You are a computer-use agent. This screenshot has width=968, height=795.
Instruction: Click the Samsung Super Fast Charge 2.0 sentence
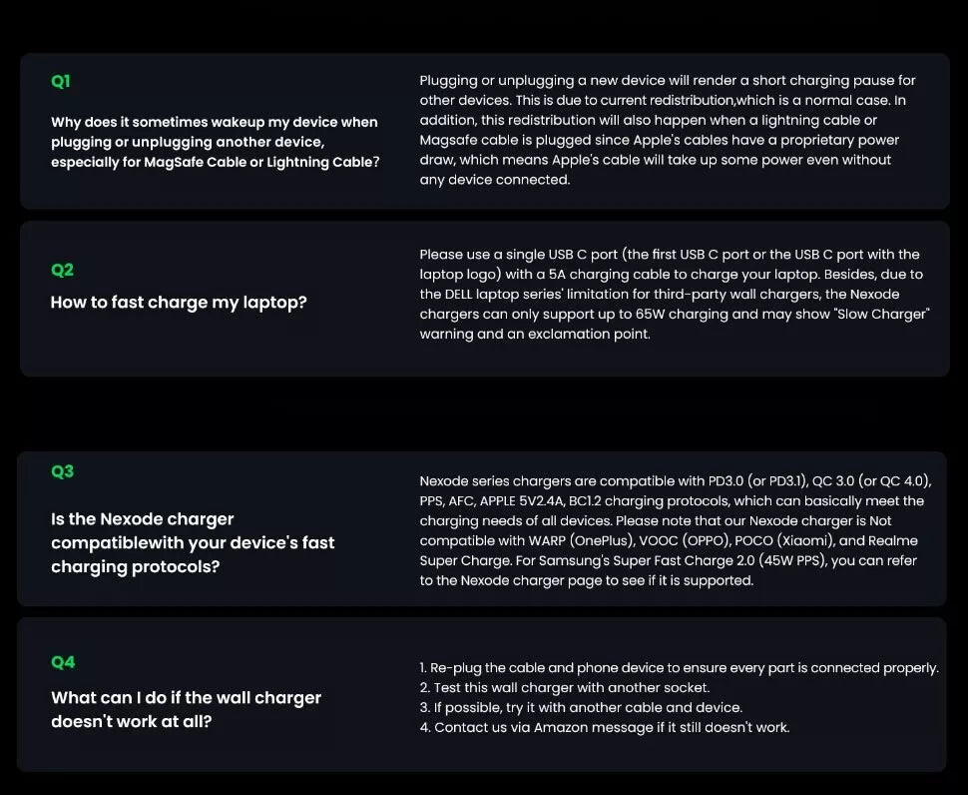[668, 570]
